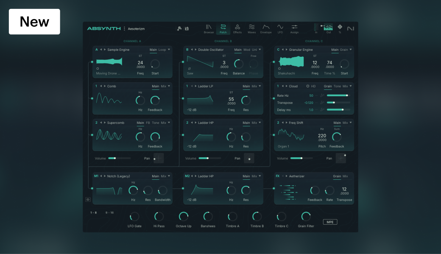Adjust the Cloud Rate Hz slider
Screen dimensions: 441x254
[338, 95]
